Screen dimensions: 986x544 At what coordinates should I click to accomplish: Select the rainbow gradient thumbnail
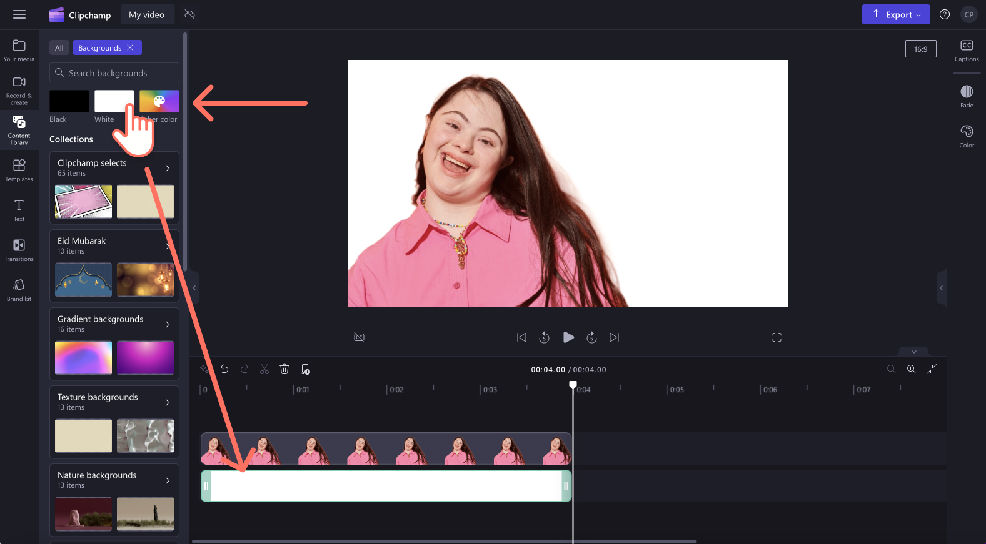tap(84, 357)
